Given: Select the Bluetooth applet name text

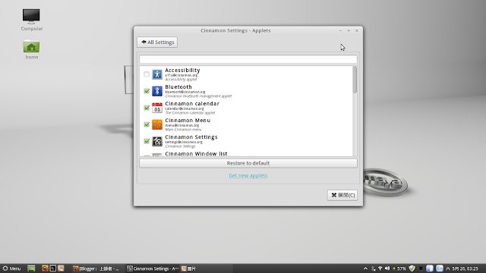Looking at the screenshot, I should click(x=178, y=87).
